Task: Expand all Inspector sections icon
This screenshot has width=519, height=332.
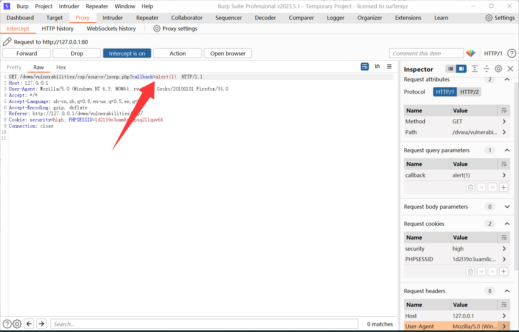Action: [x=474, y=69]
